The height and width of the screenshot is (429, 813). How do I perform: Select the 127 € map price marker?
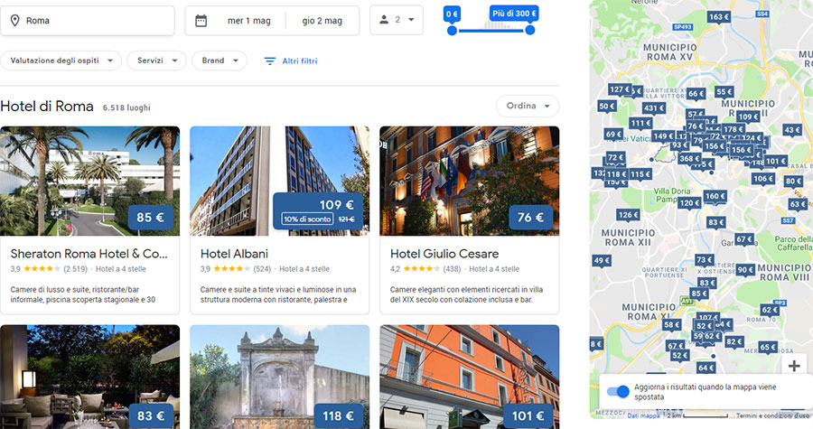(619, 89)
